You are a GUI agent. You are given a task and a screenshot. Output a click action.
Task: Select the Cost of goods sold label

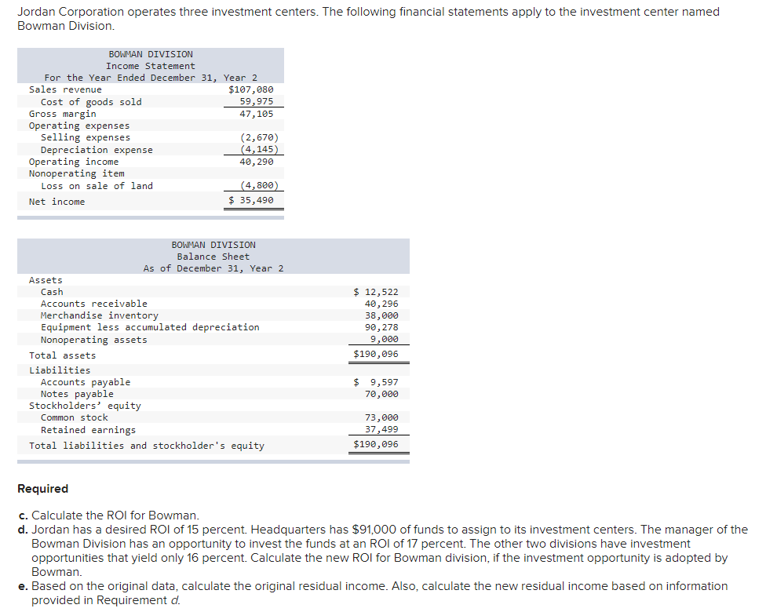(x=91, y=101)
